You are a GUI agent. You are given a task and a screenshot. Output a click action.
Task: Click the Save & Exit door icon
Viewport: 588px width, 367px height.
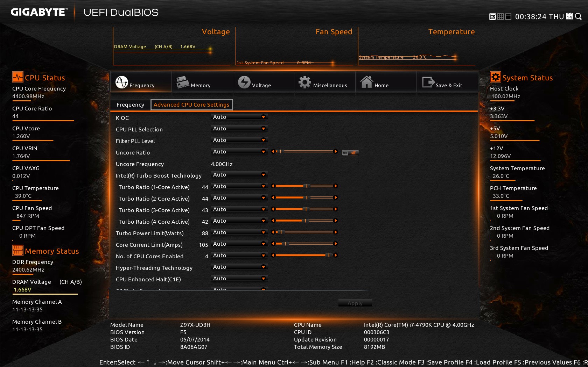(x=428, y=82)
